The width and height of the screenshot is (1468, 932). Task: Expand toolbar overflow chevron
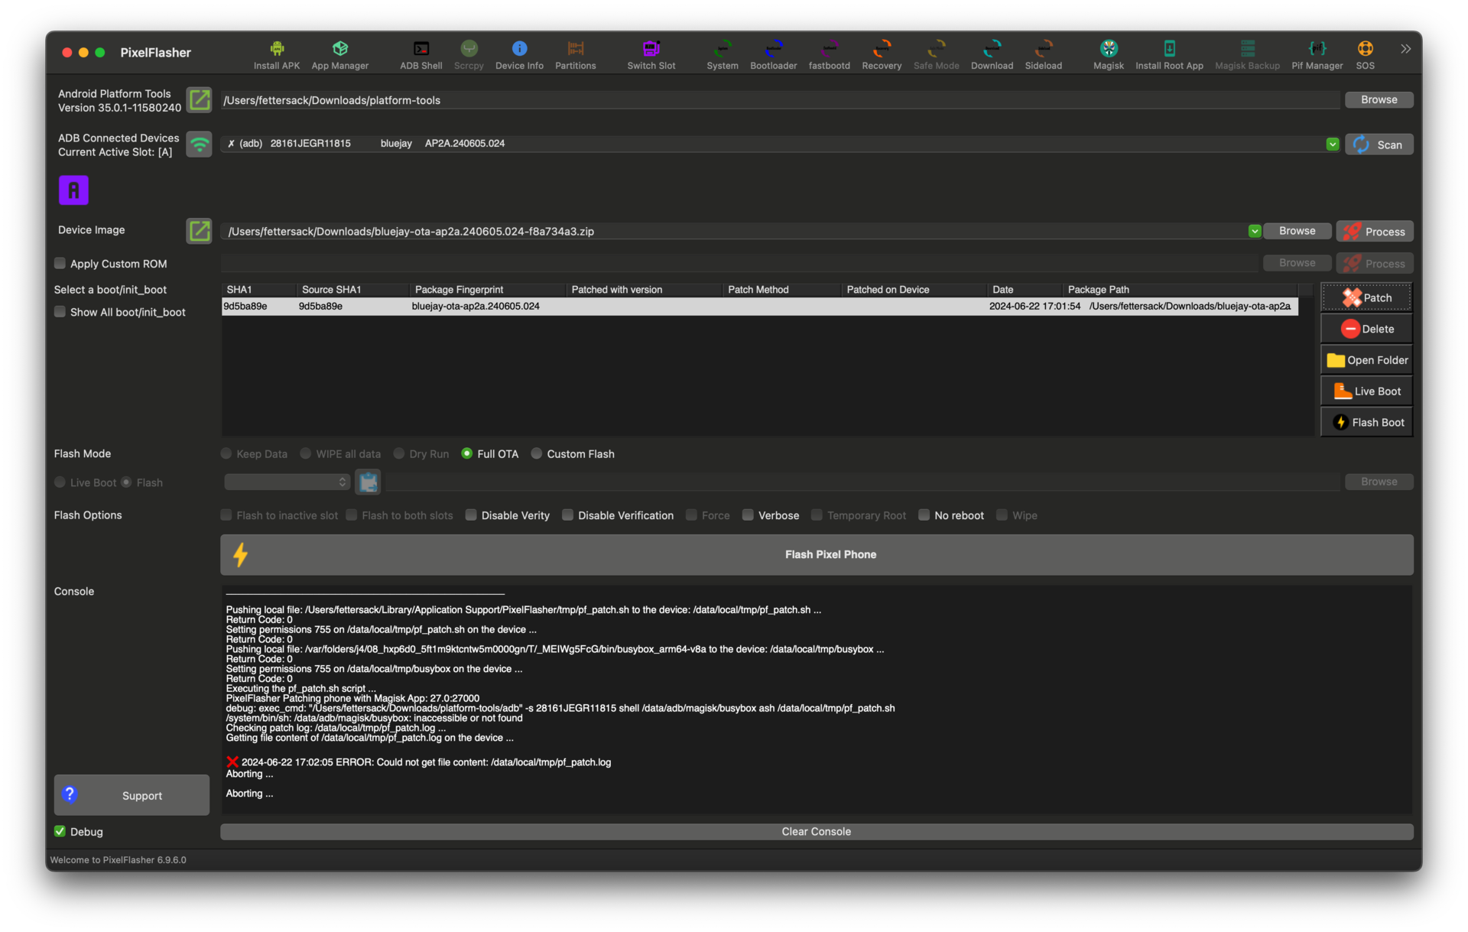coord(1405,49)
